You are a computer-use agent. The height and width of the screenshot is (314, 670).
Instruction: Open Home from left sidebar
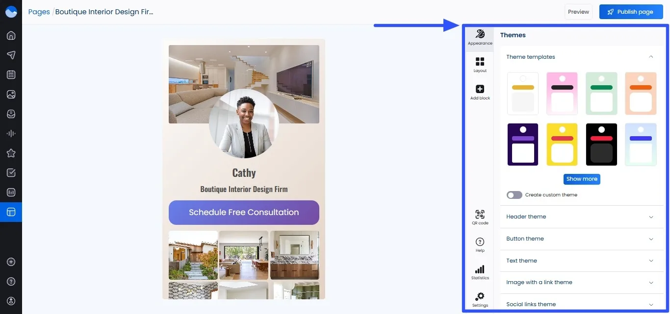(11, 35)
